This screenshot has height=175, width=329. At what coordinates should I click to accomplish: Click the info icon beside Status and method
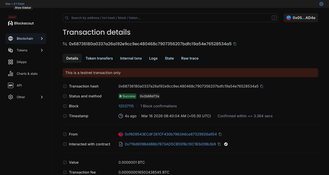65,96
